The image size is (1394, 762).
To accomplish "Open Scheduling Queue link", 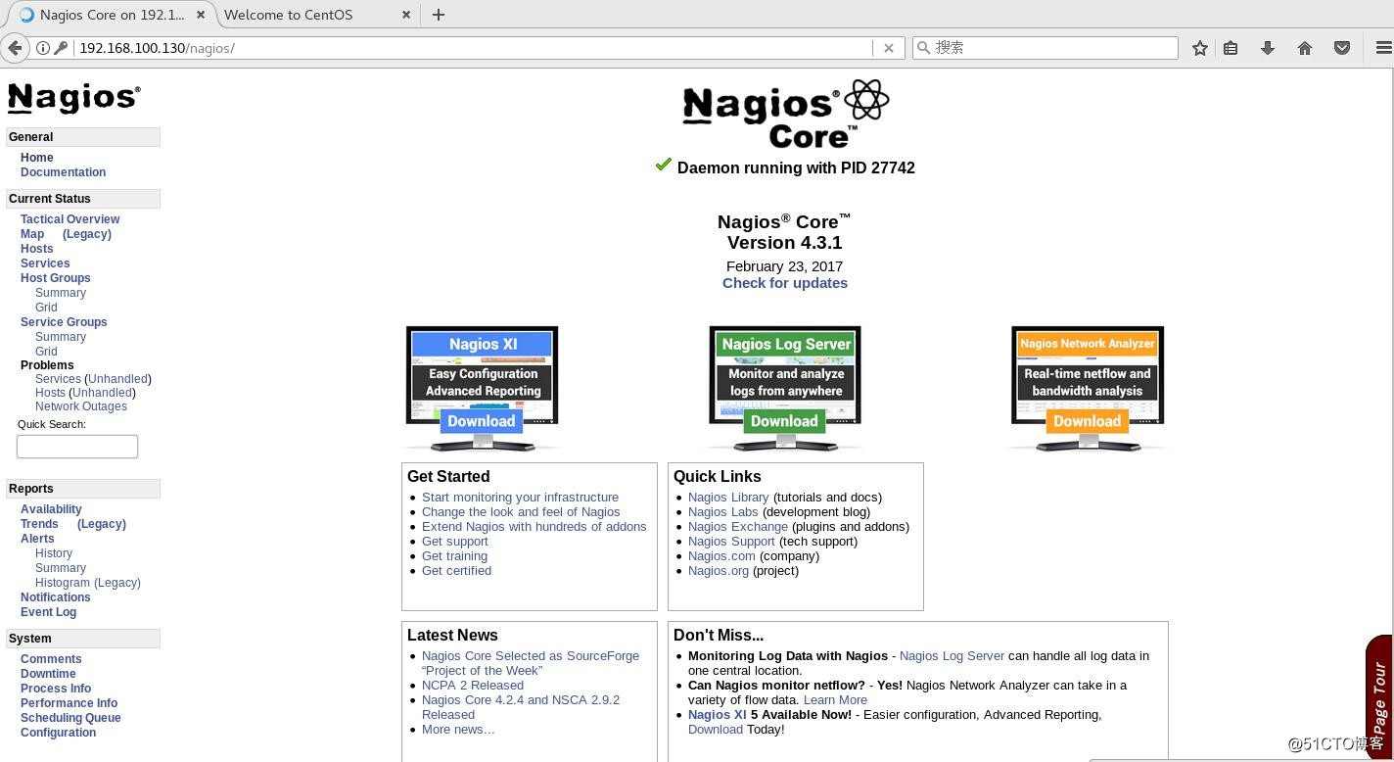I will click(x=70, y=718).
